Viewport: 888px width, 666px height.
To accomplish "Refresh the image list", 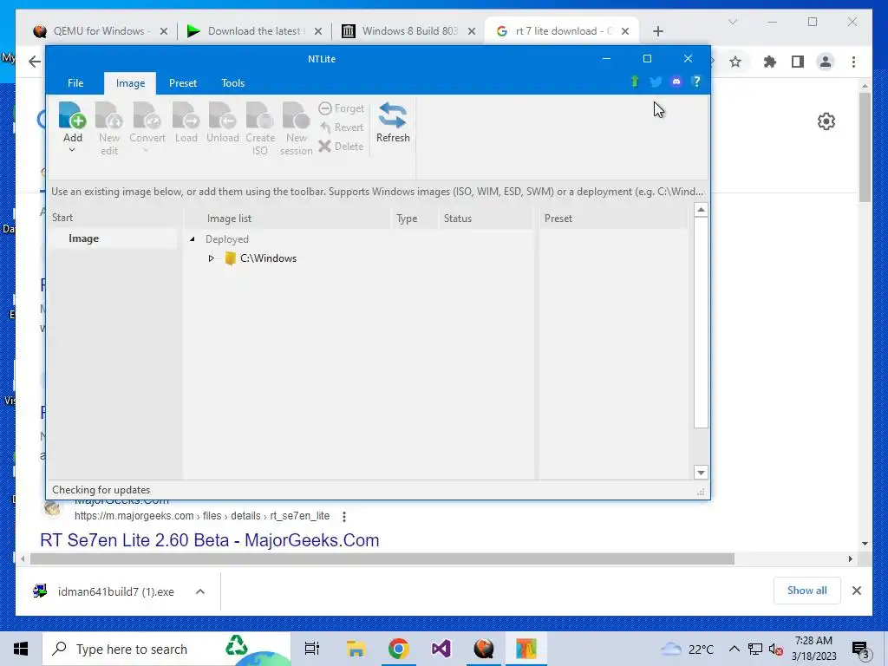I will pyautogui.click(x=393, y=122).
